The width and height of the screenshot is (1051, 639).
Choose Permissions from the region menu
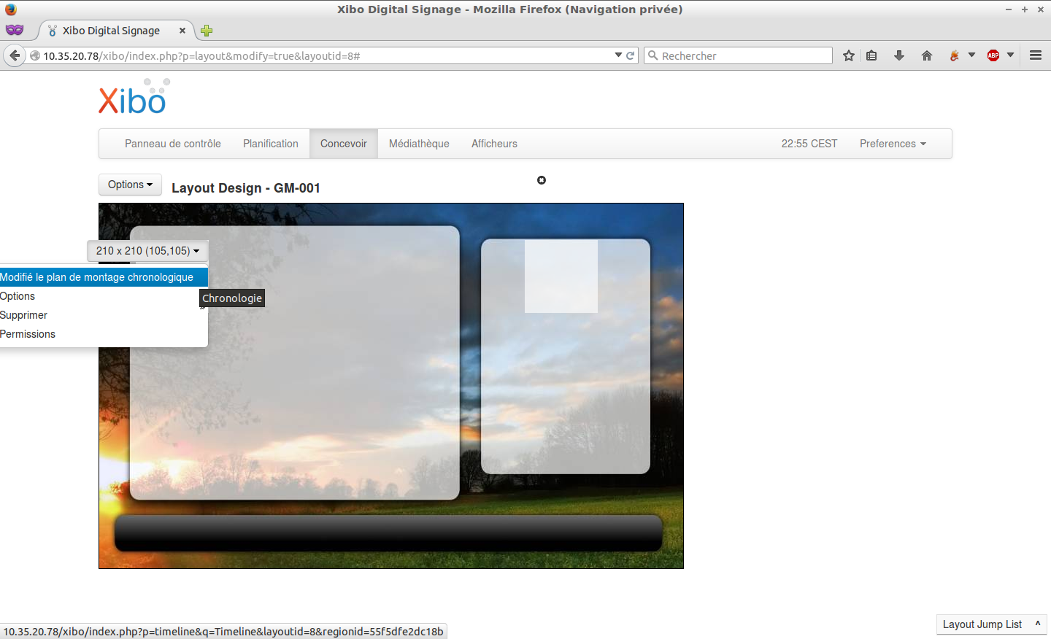(x=28, y=334)
